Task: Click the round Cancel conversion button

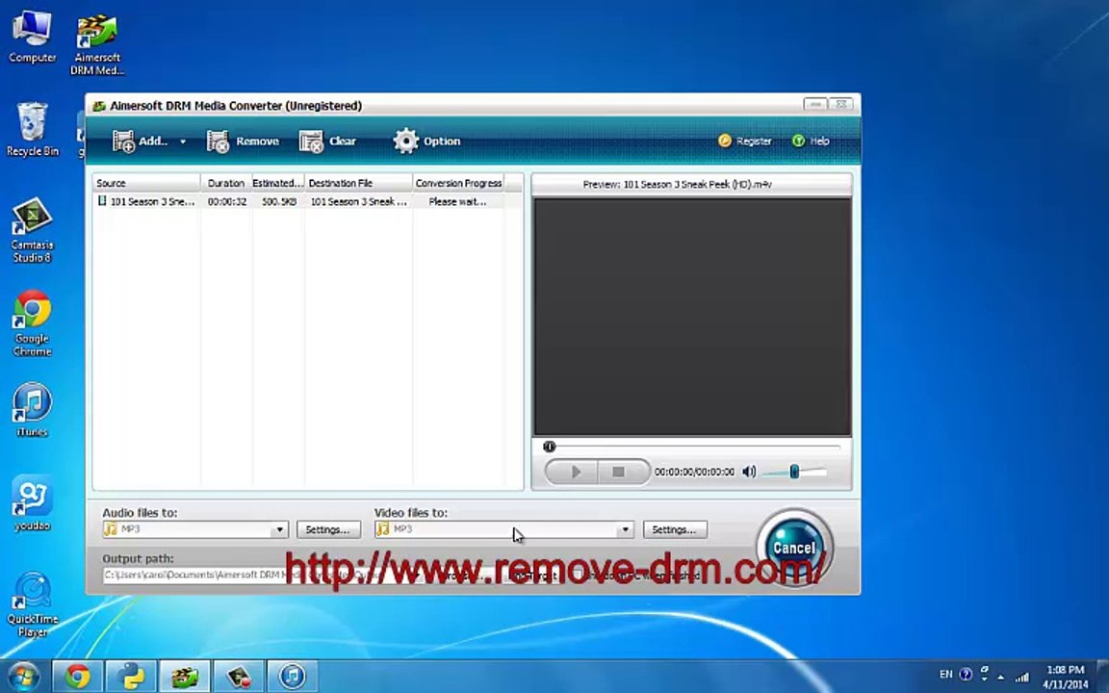Action: coord(794,548)
